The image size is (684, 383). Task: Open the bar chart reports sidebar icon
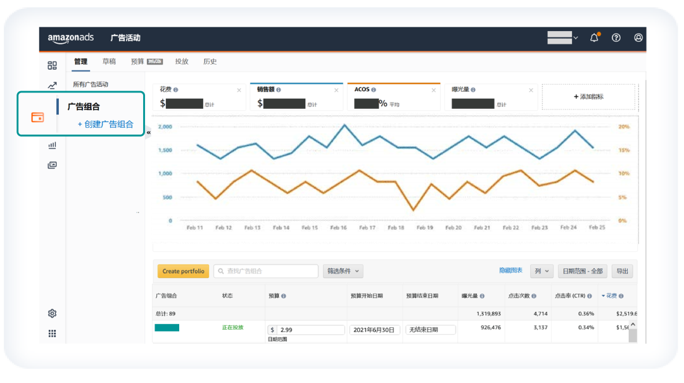click(x=53, y=145)
